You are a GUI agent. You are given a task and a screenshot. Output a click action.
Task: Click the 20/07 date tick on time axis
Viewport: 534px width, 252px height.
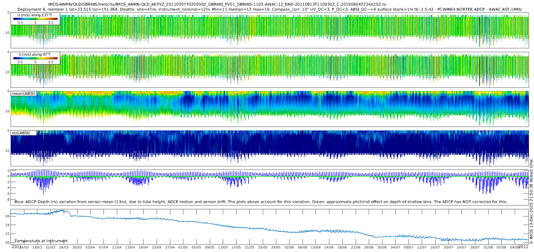pyautogui.click(x=448, y=247)
